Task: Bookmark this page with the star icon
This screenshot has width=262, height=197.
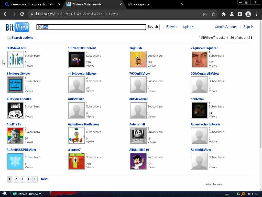Action: (x=213, y=14)
